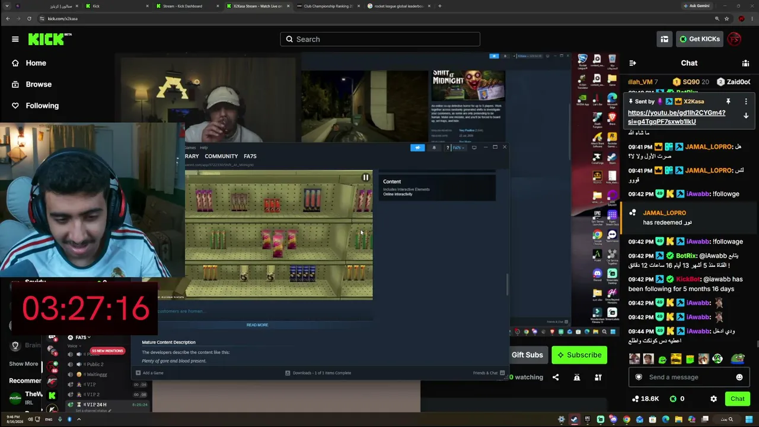759x427 pixels.
Task: Open the Help menu in Steam
Action: 204,148
